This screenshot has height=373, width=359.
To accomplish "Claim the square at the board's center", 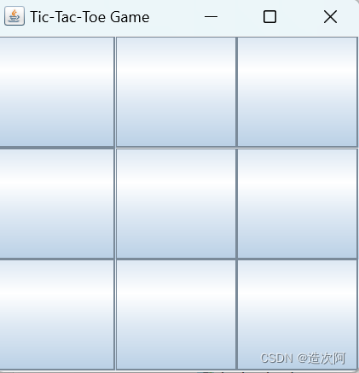I will click(176, 204).
